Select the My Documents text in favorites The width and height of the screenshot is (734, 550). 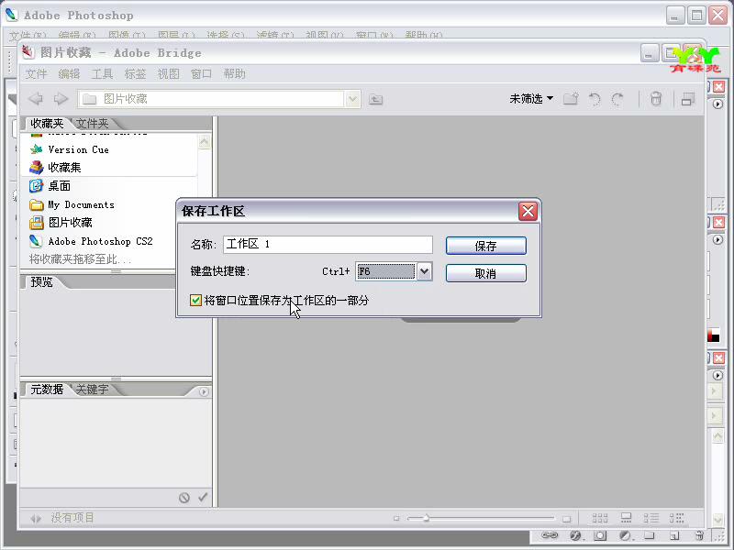tap(81, 204)
